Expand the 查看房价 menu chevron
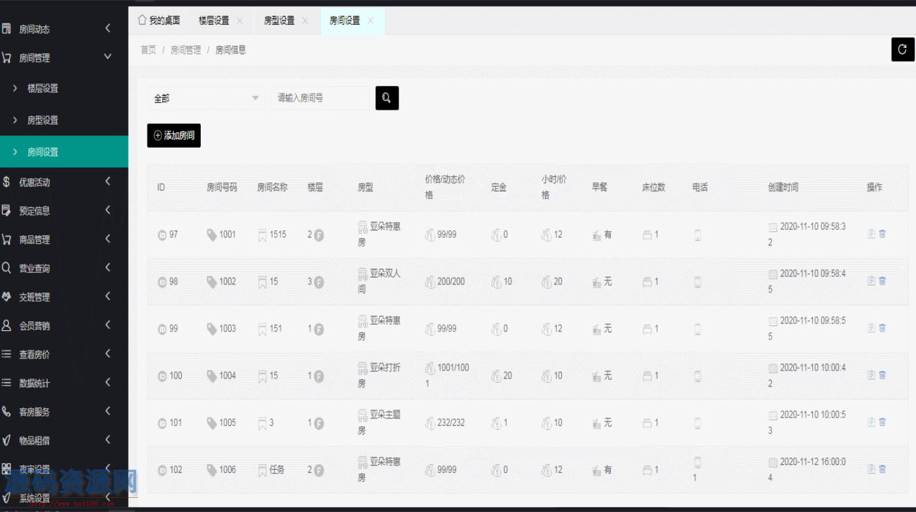The height and width of the screenshot is (512, 916). [108, 354]
